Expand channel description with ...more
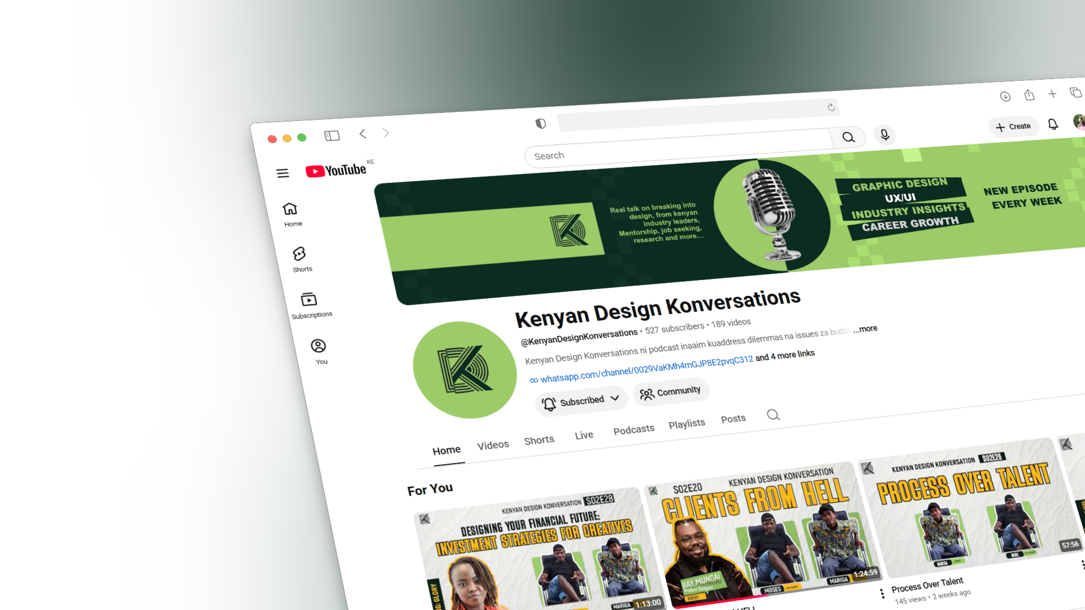The height and width of the screenshot is (610, 1085). click(865, 329)
